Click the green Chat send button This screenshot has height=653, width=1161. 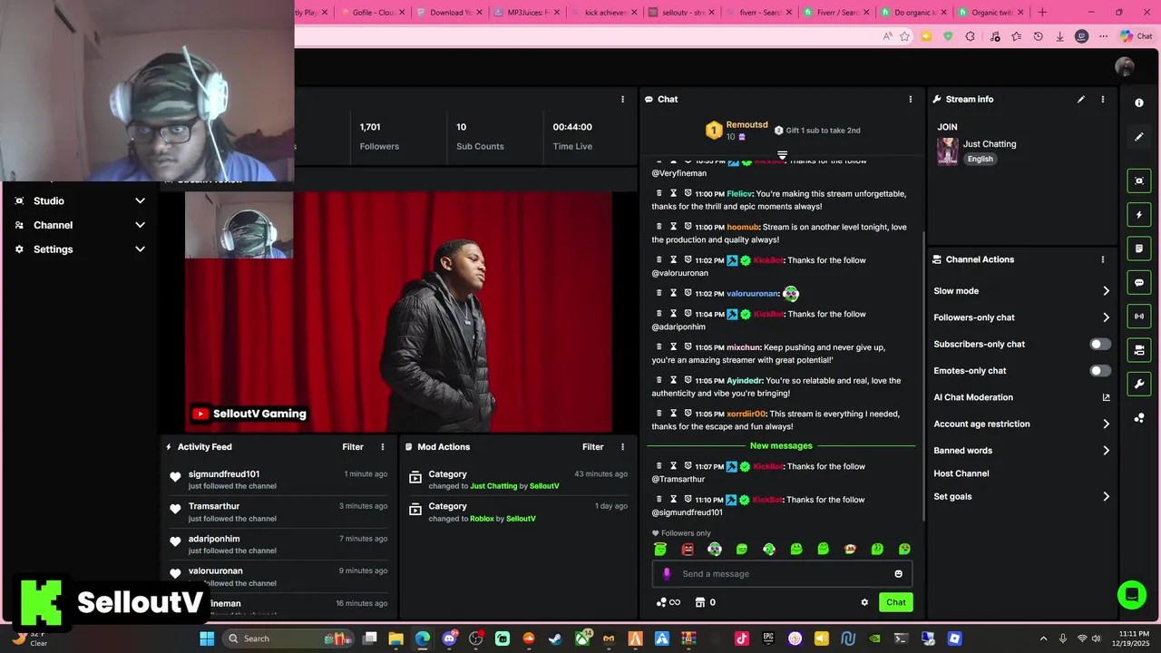pyautogui.click(x=895, y=602)
